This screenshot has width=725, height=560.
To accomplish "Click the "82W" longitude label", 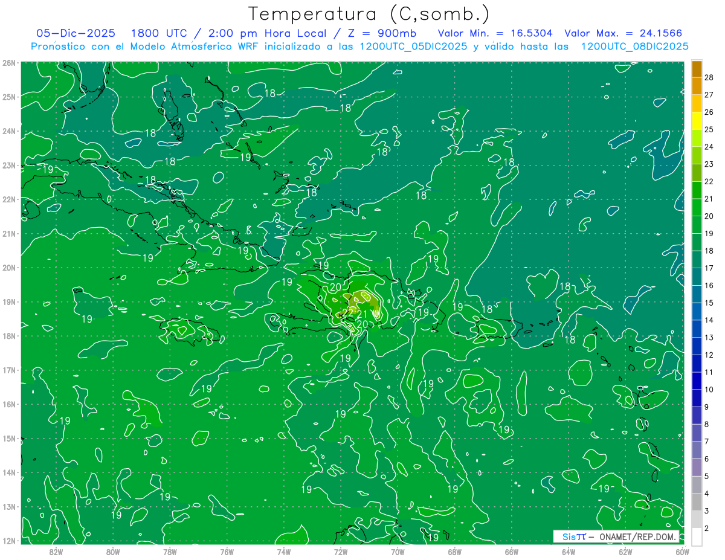I will click(56, 552).
